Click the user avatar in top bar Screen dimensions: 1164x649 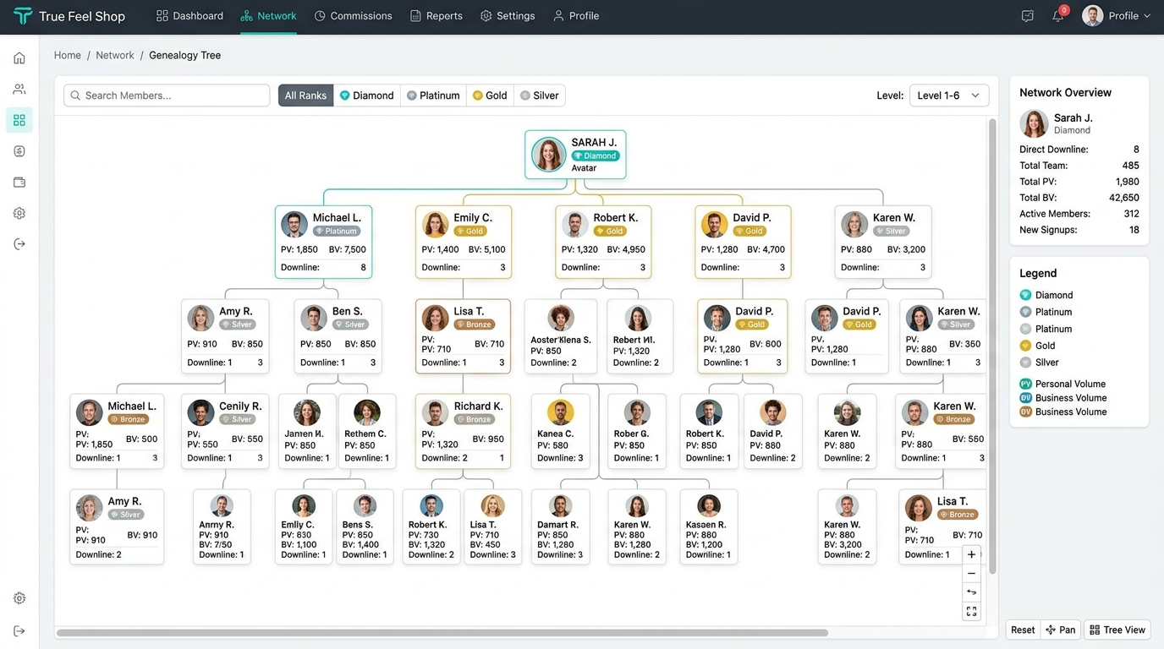[1092, 16]
